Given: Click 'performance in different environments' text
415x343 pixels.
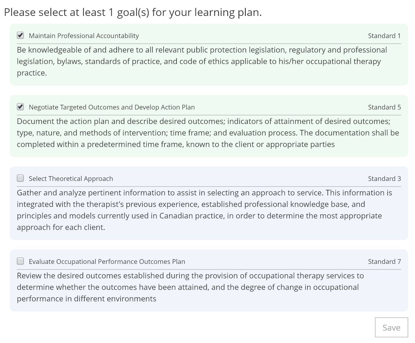Looking at the screenshot, I should (x=86, y=299).
